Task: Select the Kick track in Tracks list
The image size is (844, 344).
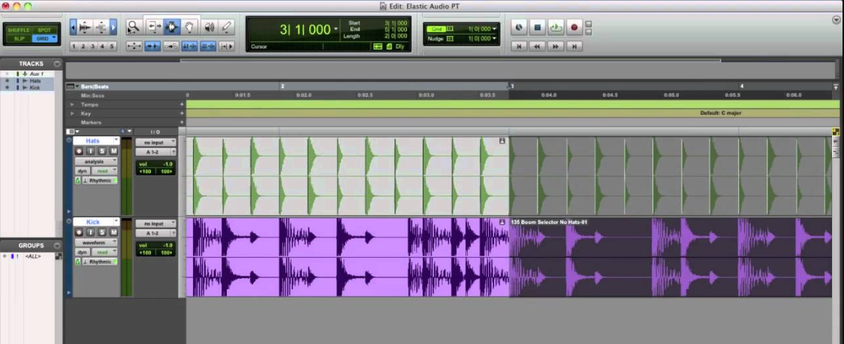Action: (35, 88)
